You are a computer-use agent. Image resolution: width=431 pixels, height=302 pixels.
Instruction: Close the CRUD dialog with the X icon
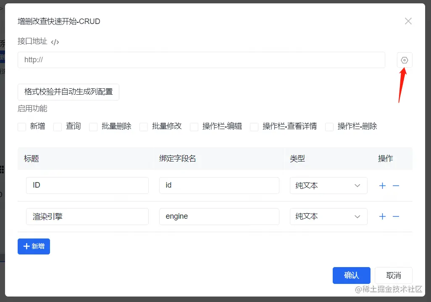click(408, 21)
